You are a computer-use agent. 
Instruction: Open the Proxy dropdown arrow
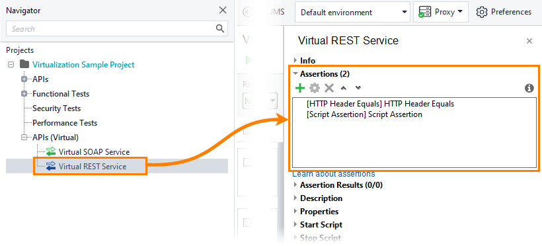click(460, 12)
